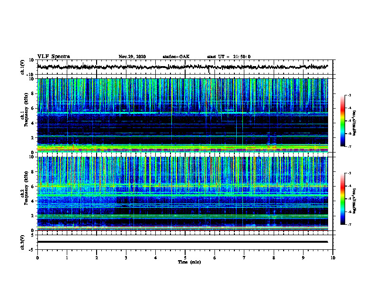Screen dimensions: 375x289
Task: Click the ch.2 PSD color scale bar
Action: click(342, 199)
